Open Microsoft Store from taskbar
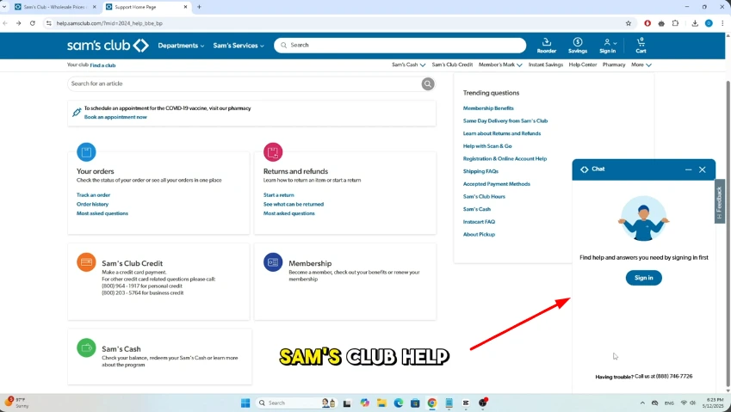Image resolution: width=731 pixels, height=412 pixels. point(415,403)
